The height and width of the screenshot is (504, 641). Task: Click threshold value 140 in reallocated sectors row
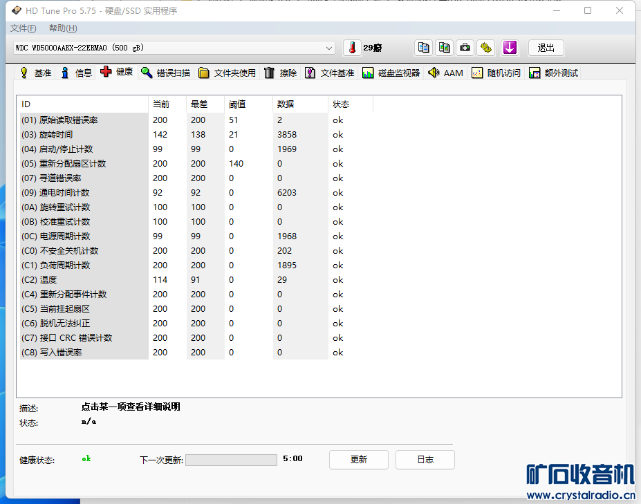[x=236, y=163]
